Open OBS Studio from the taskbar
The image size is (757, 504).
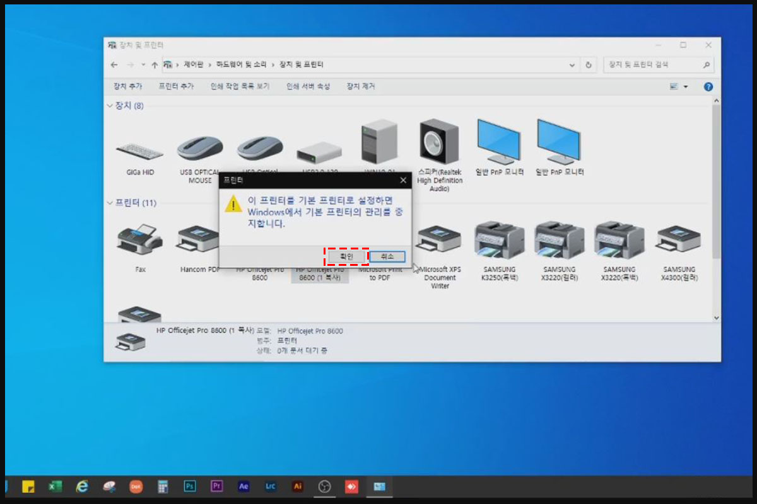pos(324,486)
